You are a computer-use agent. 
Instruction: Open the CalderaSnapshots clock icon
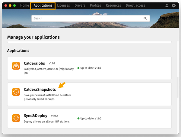[16, 92]
